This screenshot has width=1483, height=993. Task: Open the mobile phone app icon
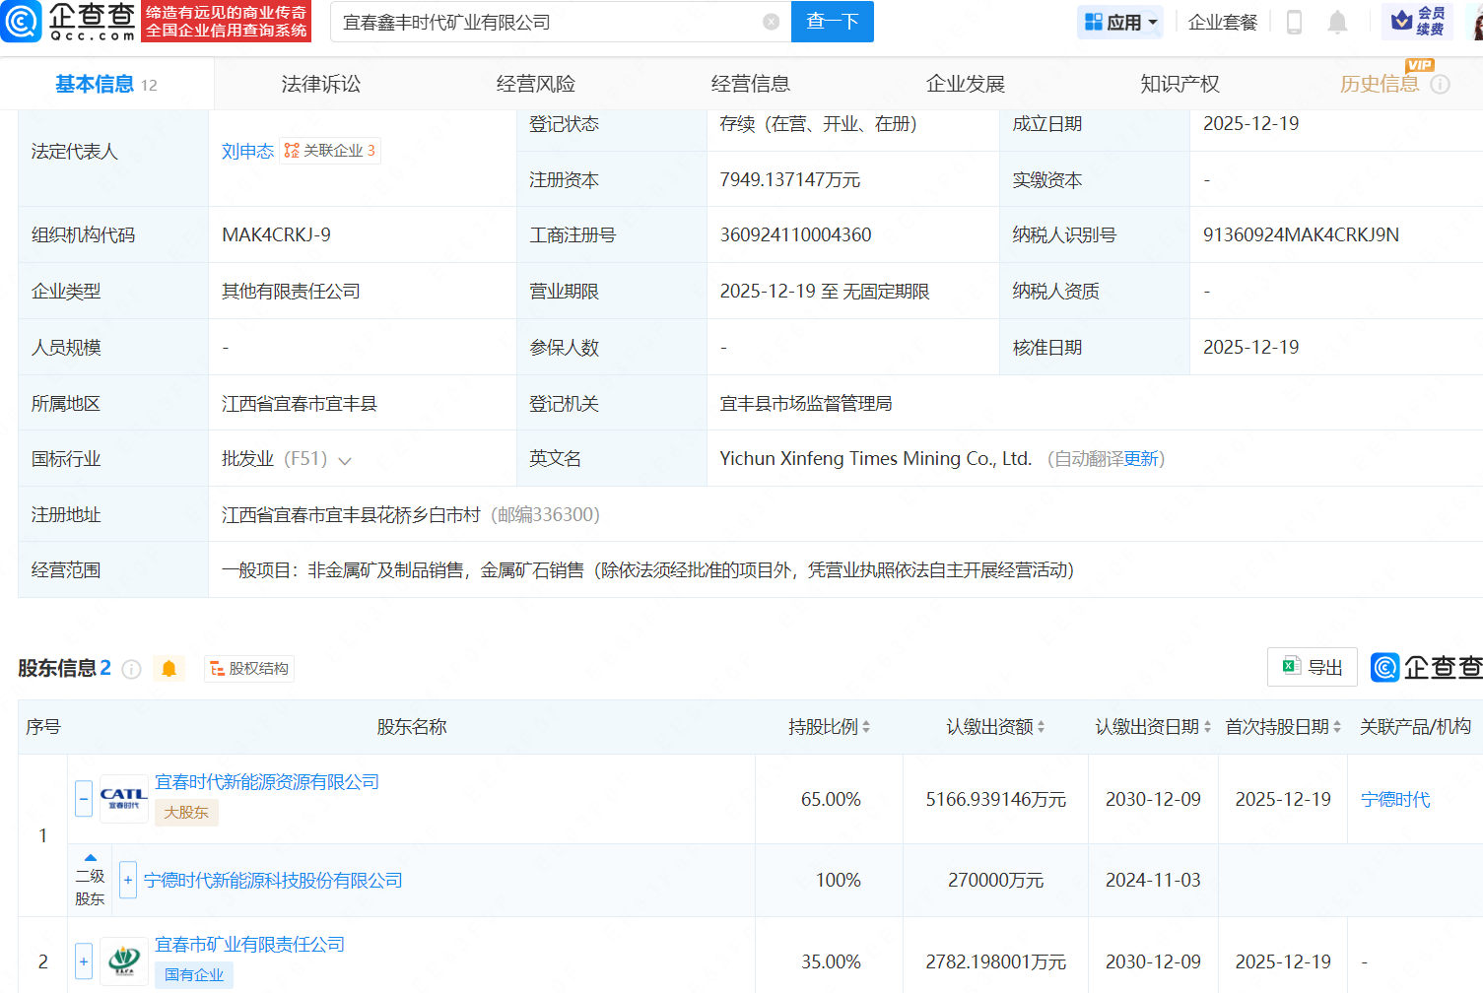tap(1294, 22)
